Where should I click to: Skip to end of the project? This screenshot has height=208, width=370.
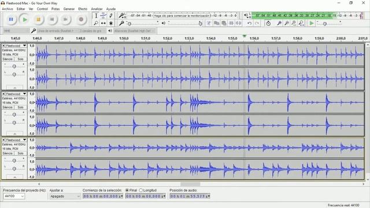(x=65, y=19)
